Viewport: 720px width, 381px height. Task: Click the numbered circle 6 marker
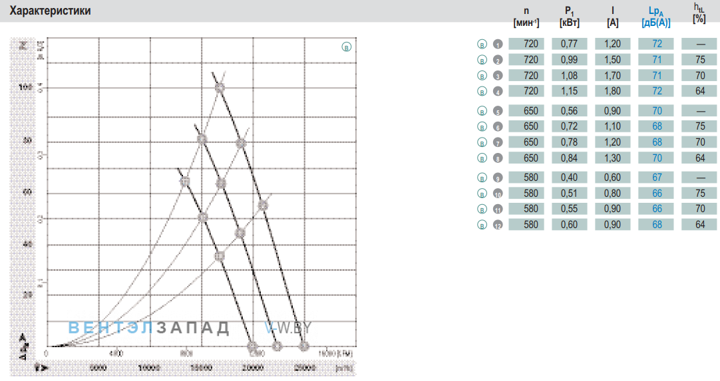tap(498, 127)
